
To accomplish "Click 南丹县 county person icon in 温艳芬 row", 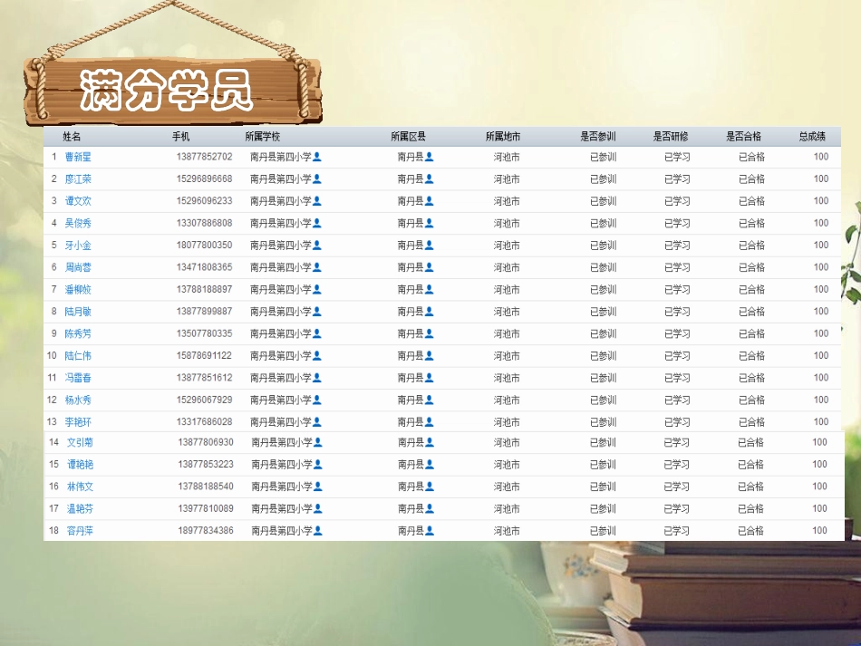I will (x=430, y=509).
